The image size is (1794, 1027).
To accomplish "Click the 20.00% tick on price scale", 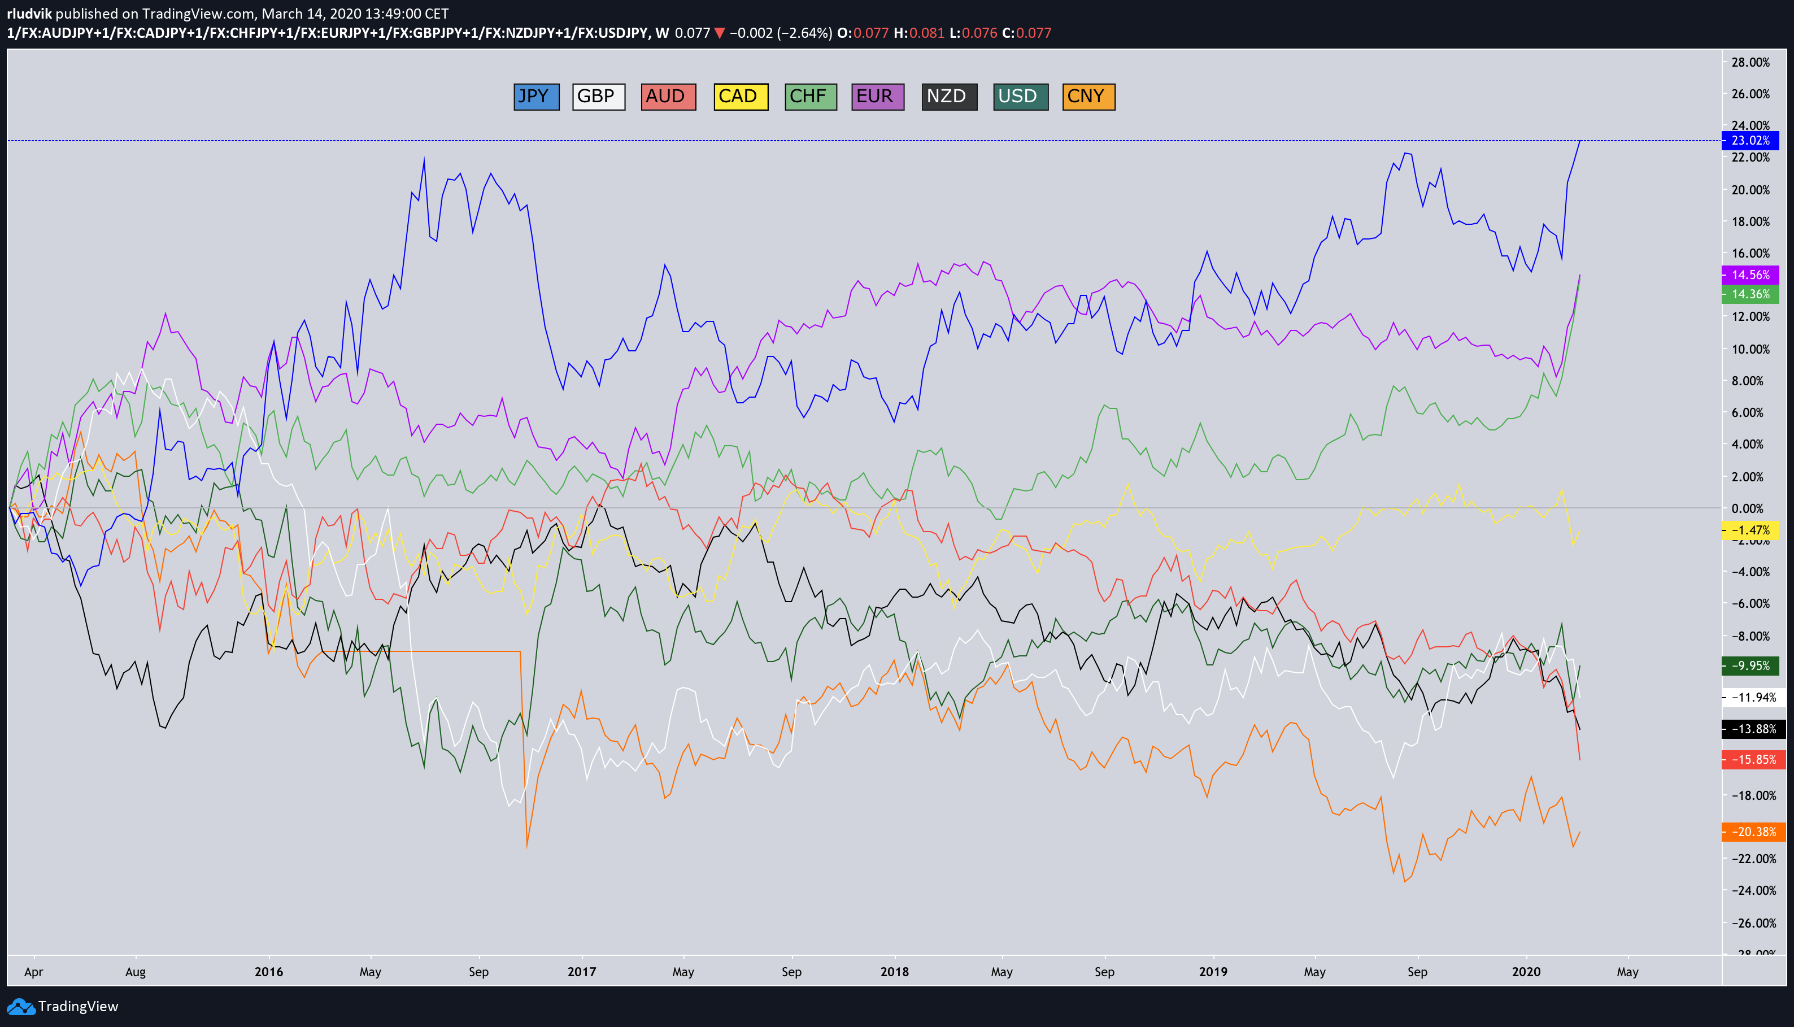I will (x=1751, y=190).
